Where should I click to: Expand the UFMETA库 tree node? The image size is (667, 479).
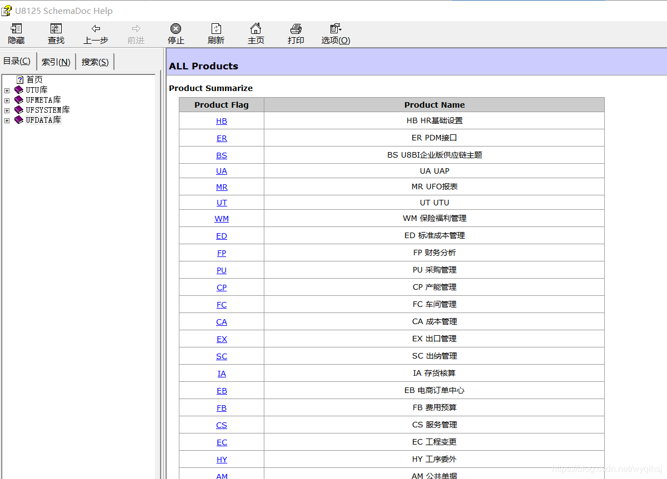(x=7, y=100)
